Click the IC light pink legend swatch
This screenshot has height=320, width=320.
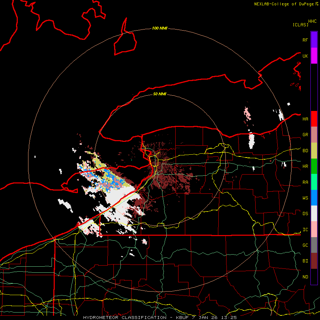314,229
